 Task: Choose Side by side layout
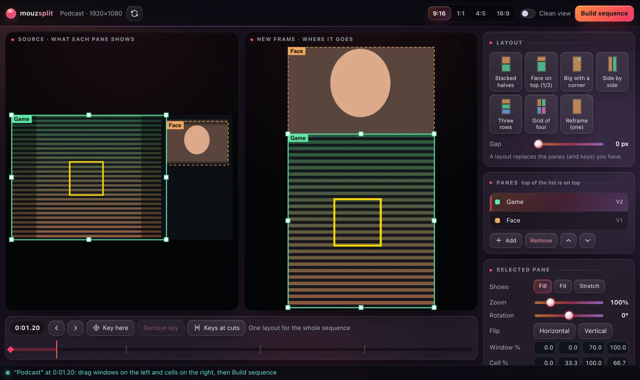pyautogui.click(x=612, y=72)
